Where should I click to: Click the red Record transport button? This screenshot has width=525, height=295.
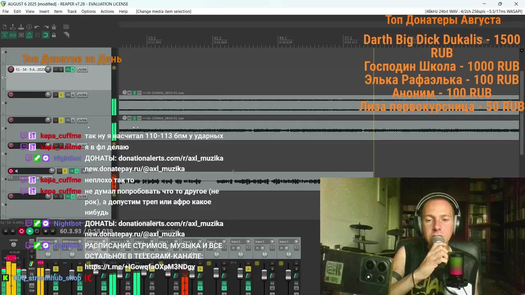(x=22, y=231)
